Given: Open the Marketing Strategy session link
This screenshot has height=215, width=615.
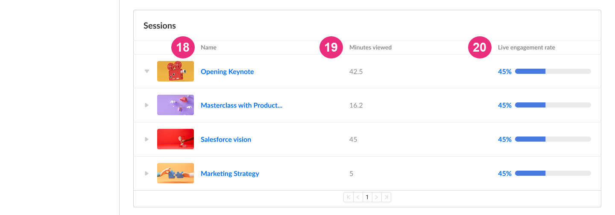Looking at the screenshot, I should click(230, 174).
